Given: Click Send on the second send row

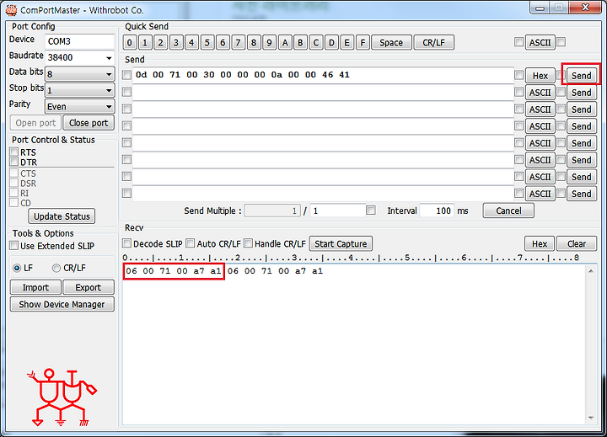Looking at the screenshot, I should (x=582, y=93).
